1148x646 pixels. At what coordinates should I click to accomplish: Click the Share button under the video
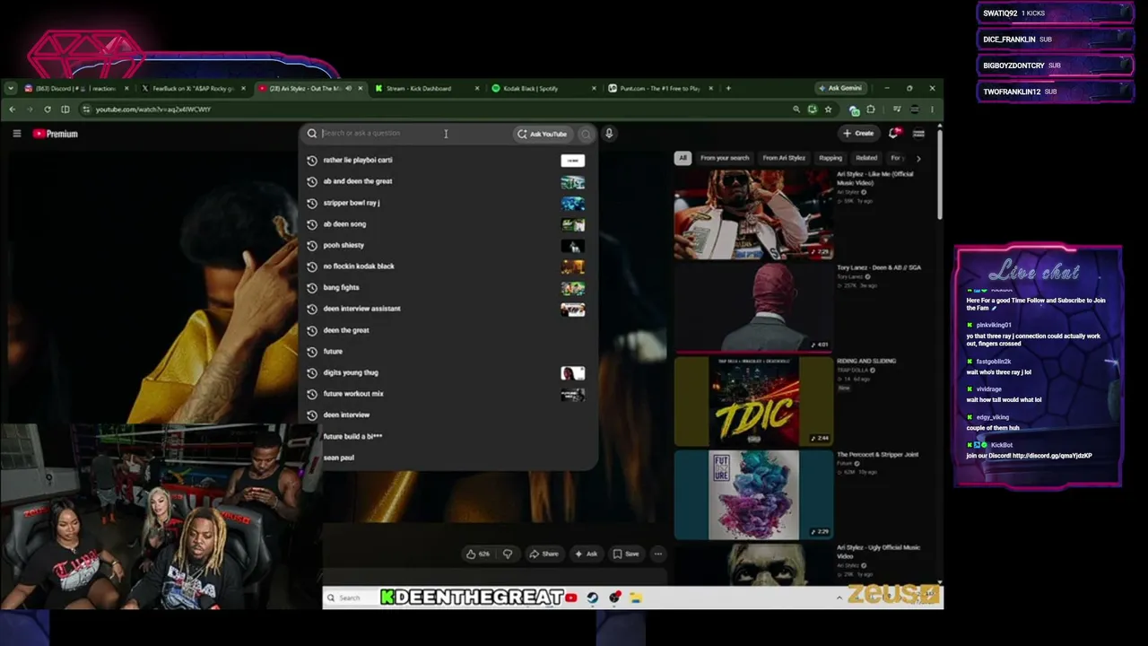tap(544, 554)
